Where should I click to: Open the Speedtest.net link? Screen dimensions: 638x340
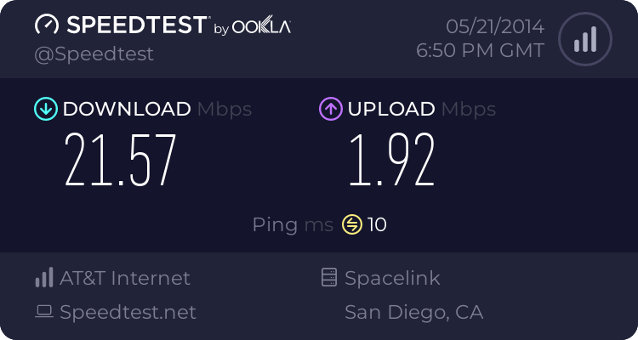click(128, 312)
